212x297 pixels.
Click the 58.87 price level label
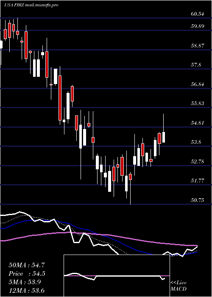pyautogui.click(x=198, y=46)
